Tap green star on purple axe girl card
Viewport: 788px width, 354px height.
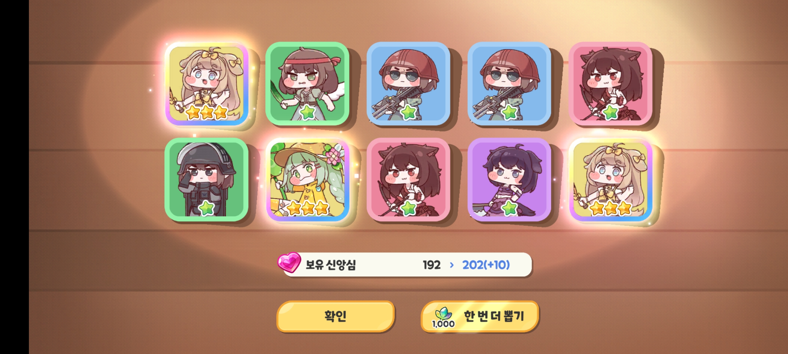[510, 208]
